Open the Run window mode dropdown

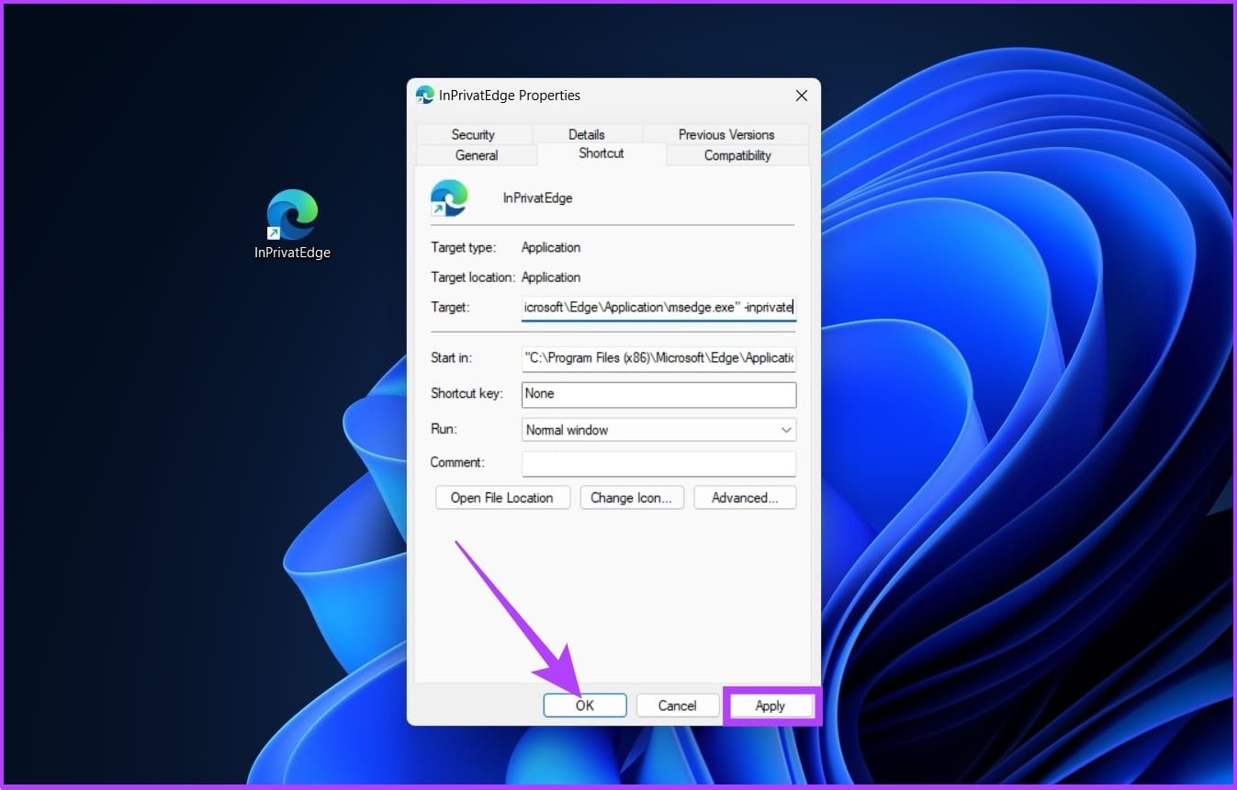(658, 429)
